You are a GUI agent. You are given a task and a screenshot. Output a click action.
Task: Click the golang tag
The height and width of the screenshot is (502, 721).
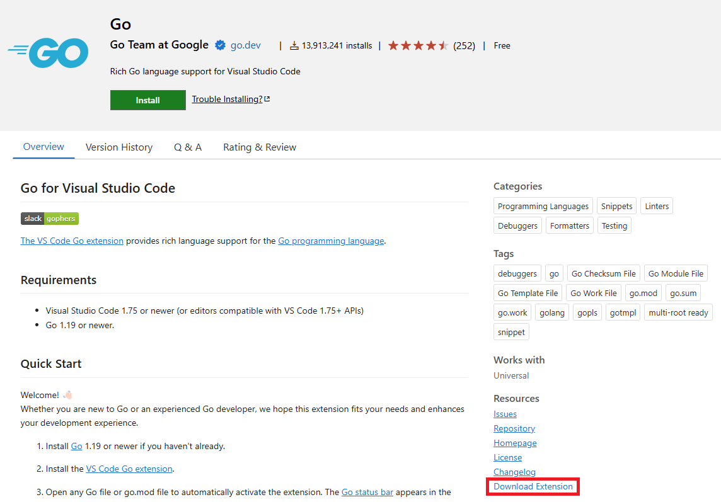click(x=552, y=312)
